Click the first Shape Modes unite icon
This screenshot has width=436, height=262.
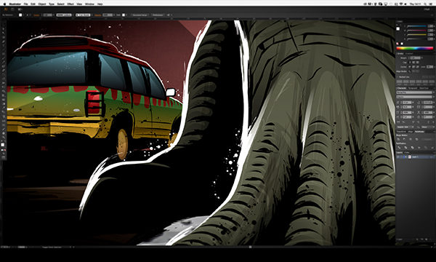click(x=399, y=139)
